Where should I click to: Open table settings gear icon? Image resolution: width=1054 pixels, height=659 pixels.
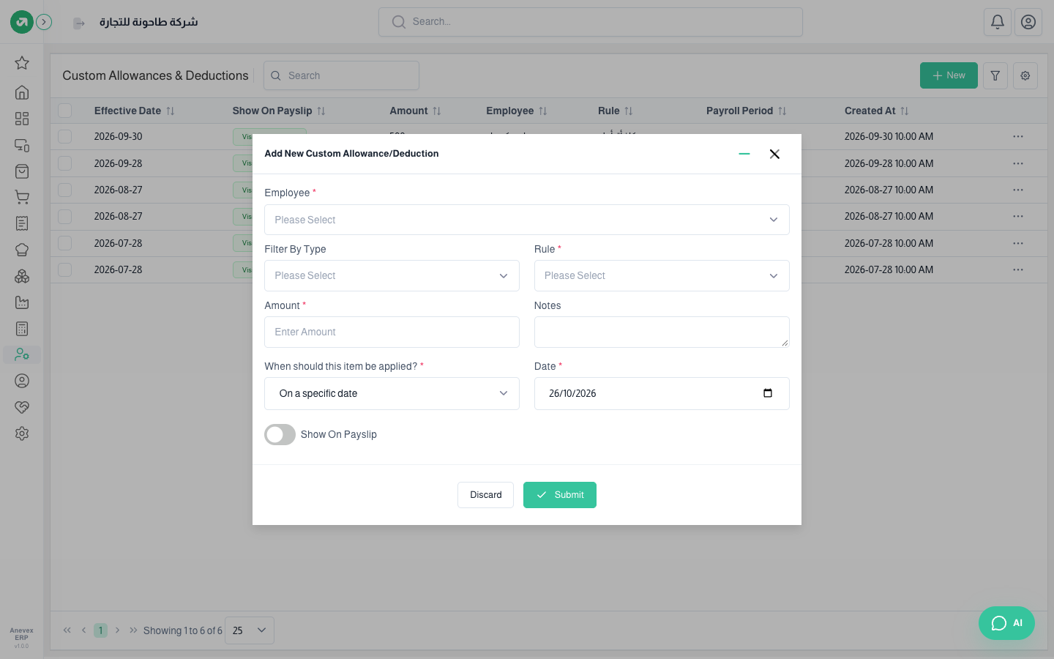click(1025, 75)
